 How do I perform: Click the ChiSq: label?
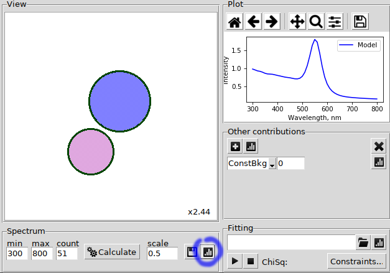click(274, 262)
